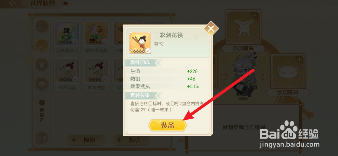Switch to previous character with left arrow

pyautogui.click(x=225, y=76)
